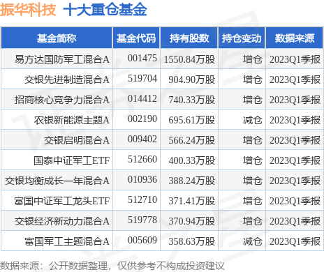The image size is (324, 272).
Task: Select fund name 国泰中证军工ETF
Action: tap(71, 160)
